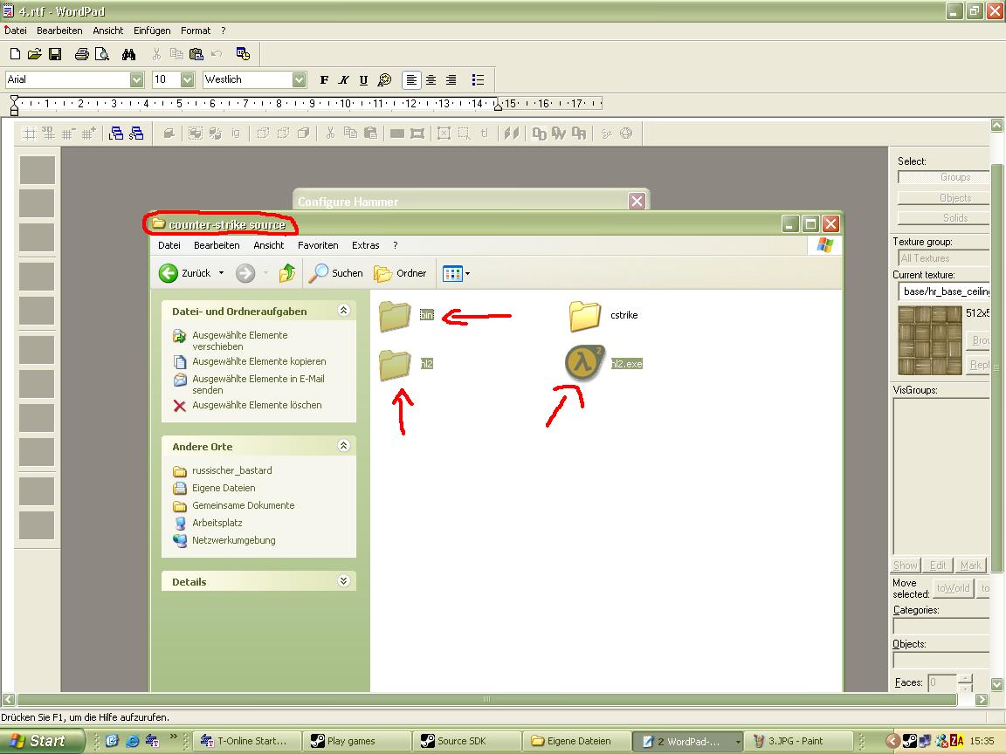
Task: Switch to Play games taskbar button
Action: click(356, 741)
